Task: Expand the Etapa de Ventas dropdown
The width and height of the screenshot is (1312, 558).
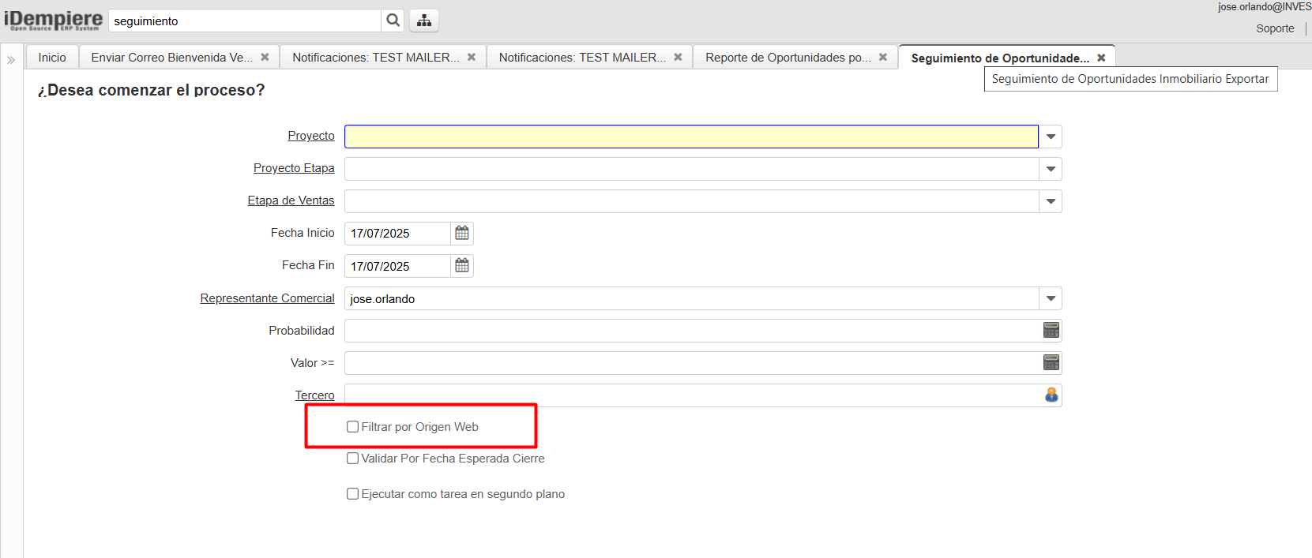Action: 1051,201
